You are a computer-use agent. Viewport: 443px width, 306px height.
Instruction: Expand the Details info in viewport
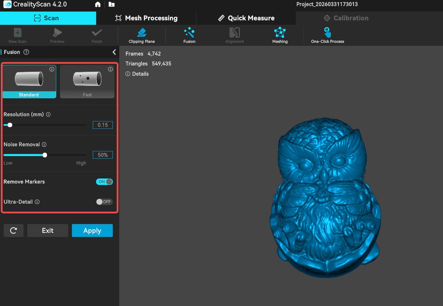pyautogui.click(x=137, y=74)
